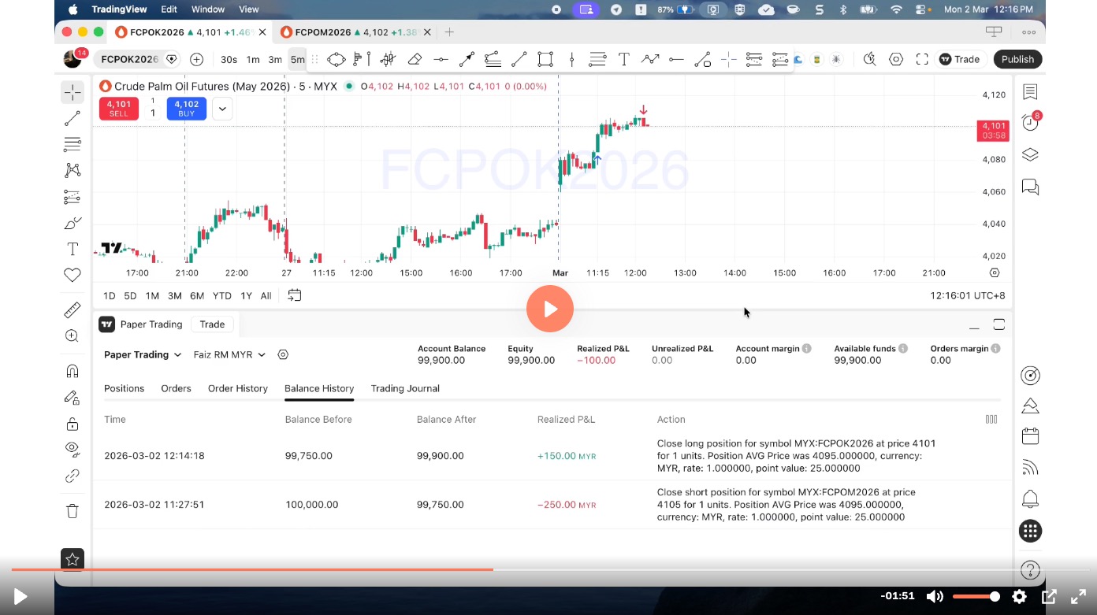Open the watchlist panel icon
The height and width of the screenshot is (615, 1097).
(1030, 92)
